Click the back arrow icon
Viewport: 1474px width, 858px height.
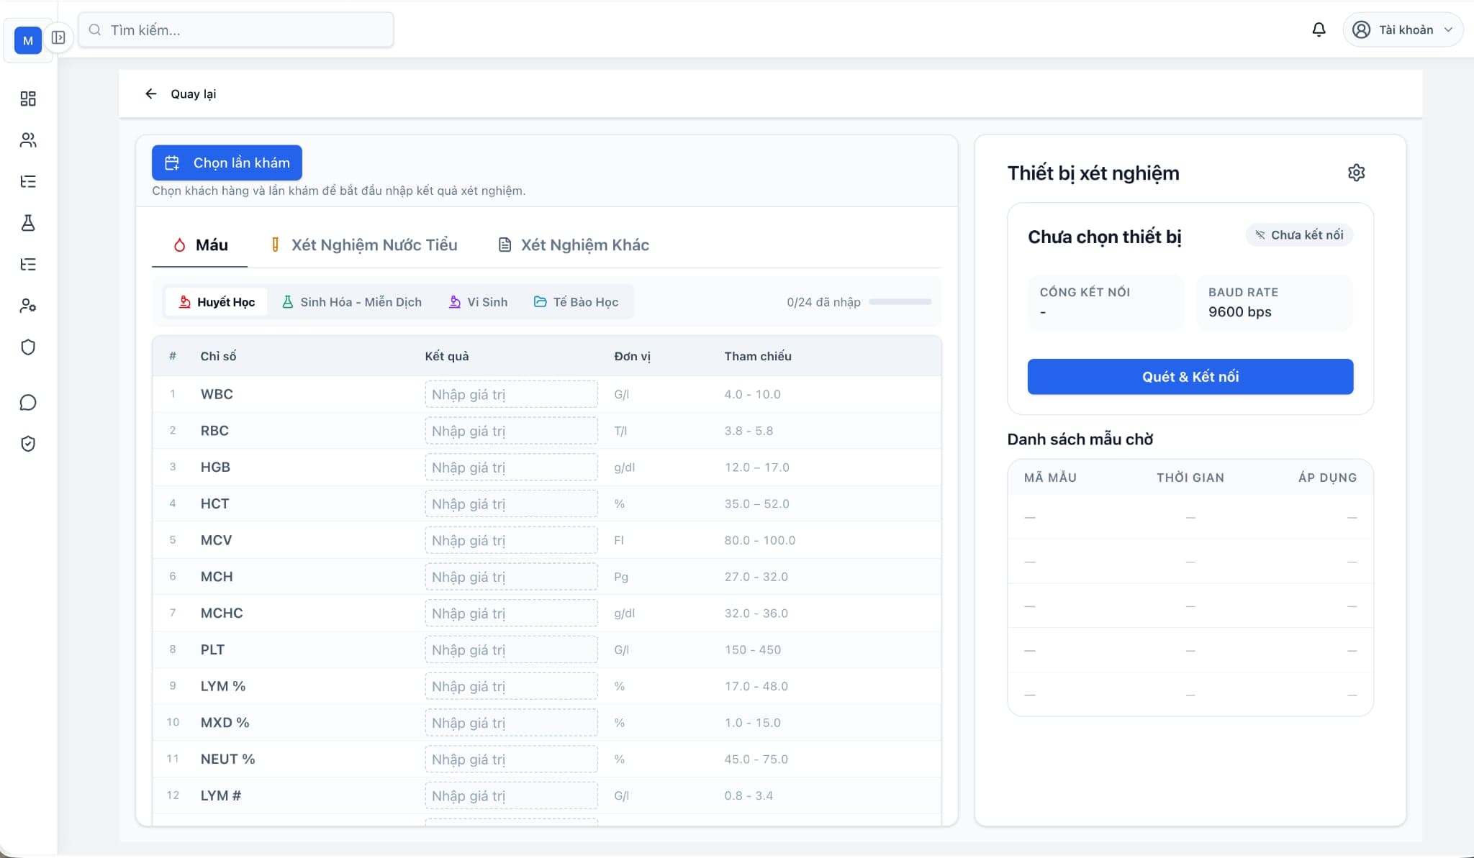[x=150, y=93]
